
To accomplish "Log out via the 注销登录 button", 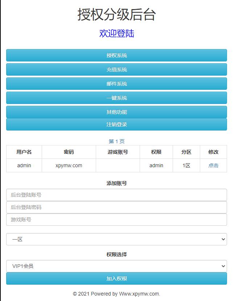I will coord(116,124).
